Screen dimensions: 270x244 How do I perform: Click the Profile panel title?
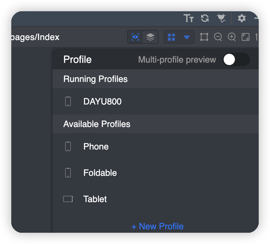[x=77, y=59]
